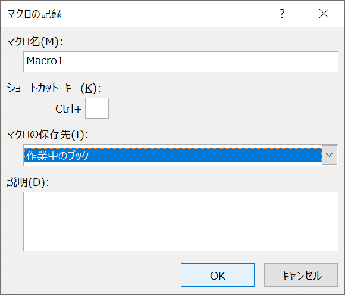This screenshot has height=295, width=345.
Task: Expand the save location dropdown arrow
Action: (329, 155)
